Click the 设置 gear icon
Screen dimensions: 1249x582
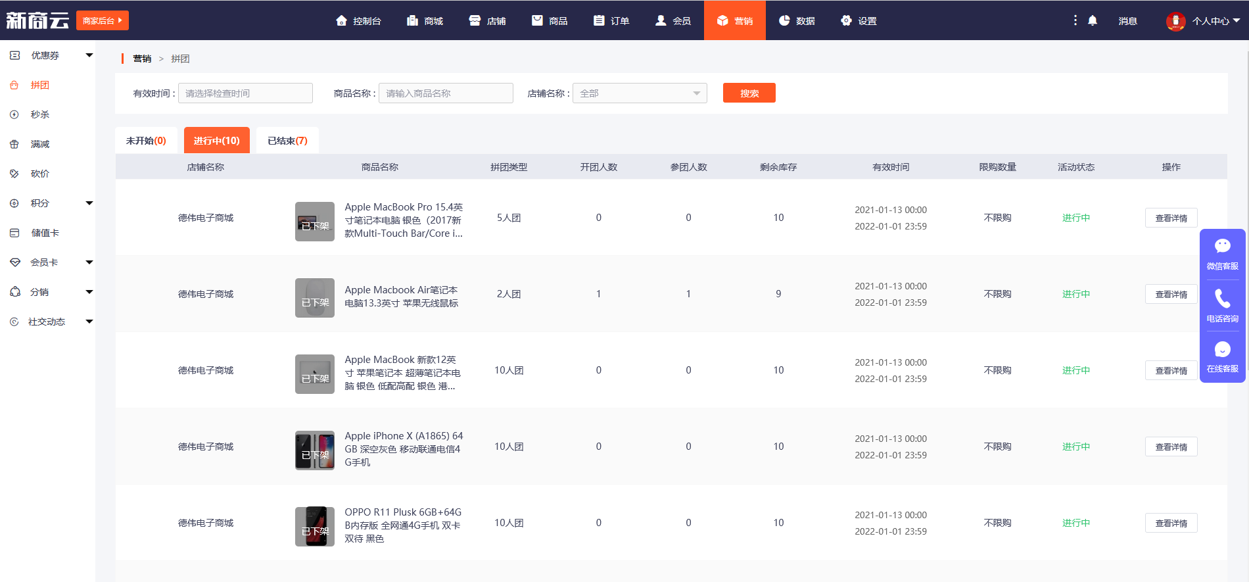(846, 20)
